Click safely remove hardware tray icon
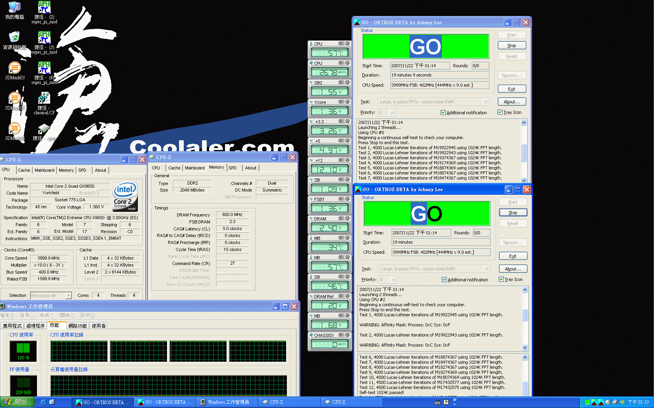This screenshot has width=654, height=408. 615,402
